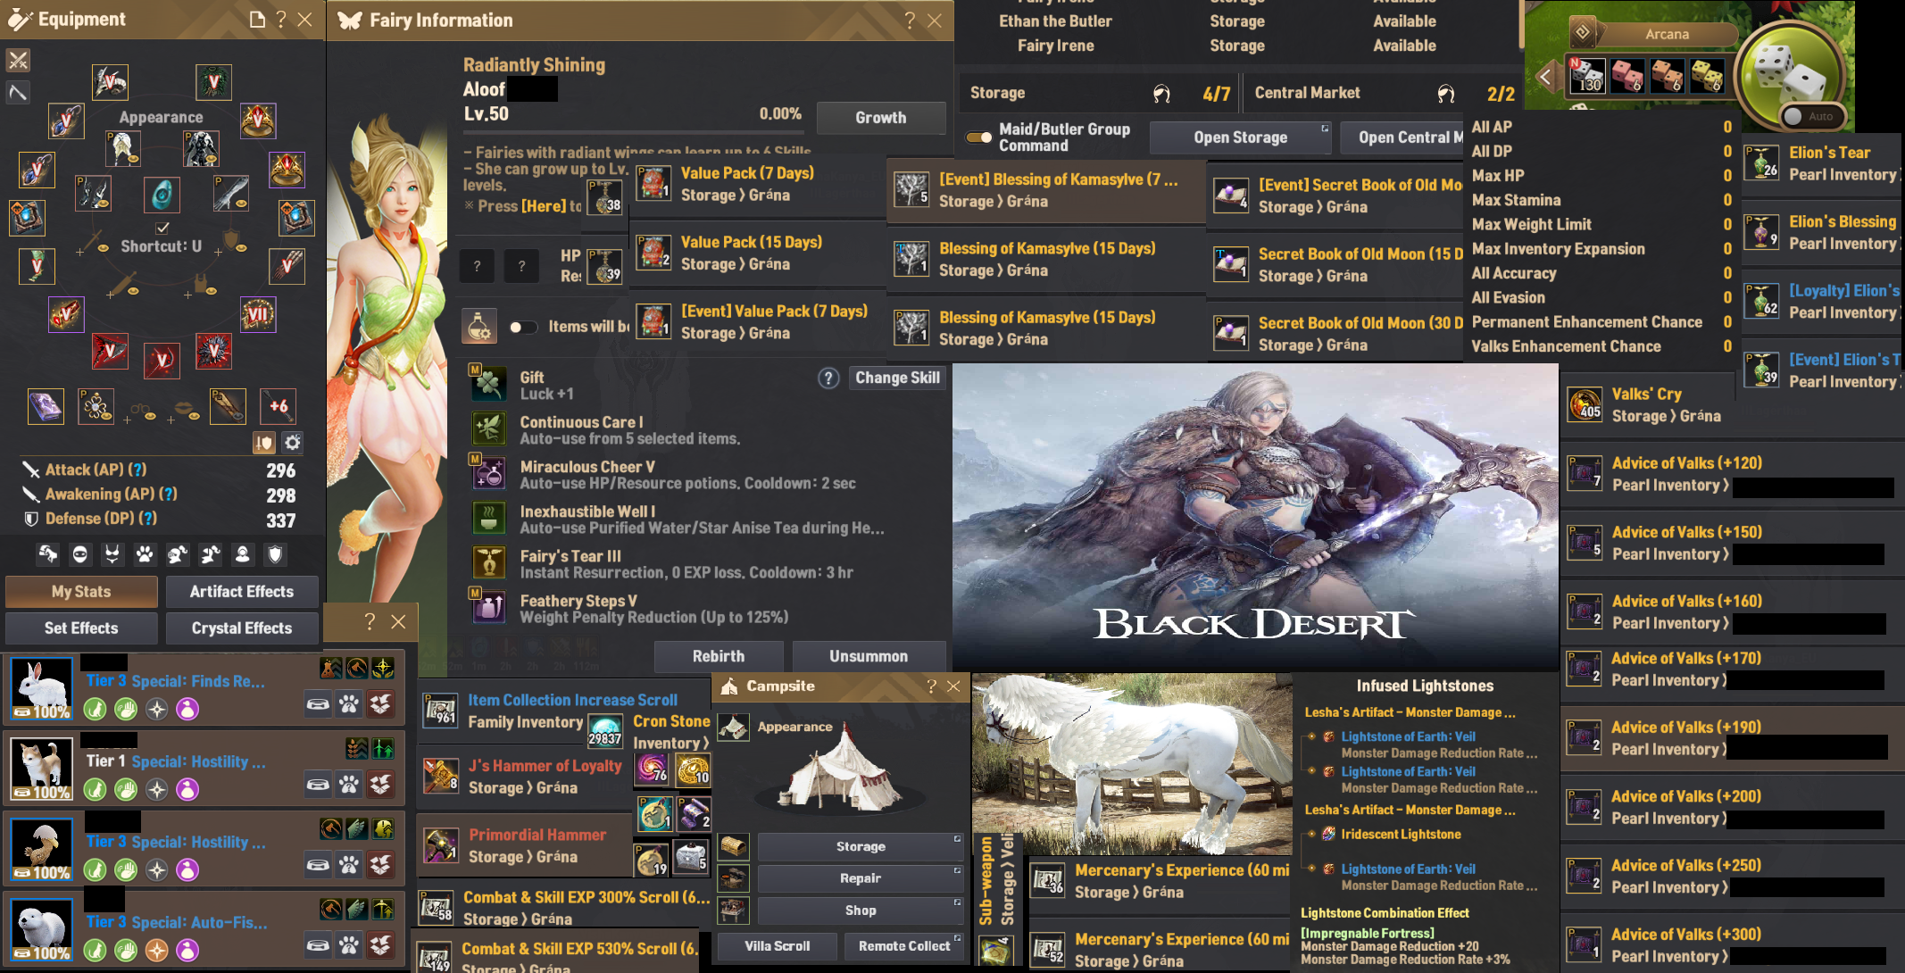This screenshot has height=973, width=1905.
Task: Check in the Shiba dog pet
Action: click(380, 786)
